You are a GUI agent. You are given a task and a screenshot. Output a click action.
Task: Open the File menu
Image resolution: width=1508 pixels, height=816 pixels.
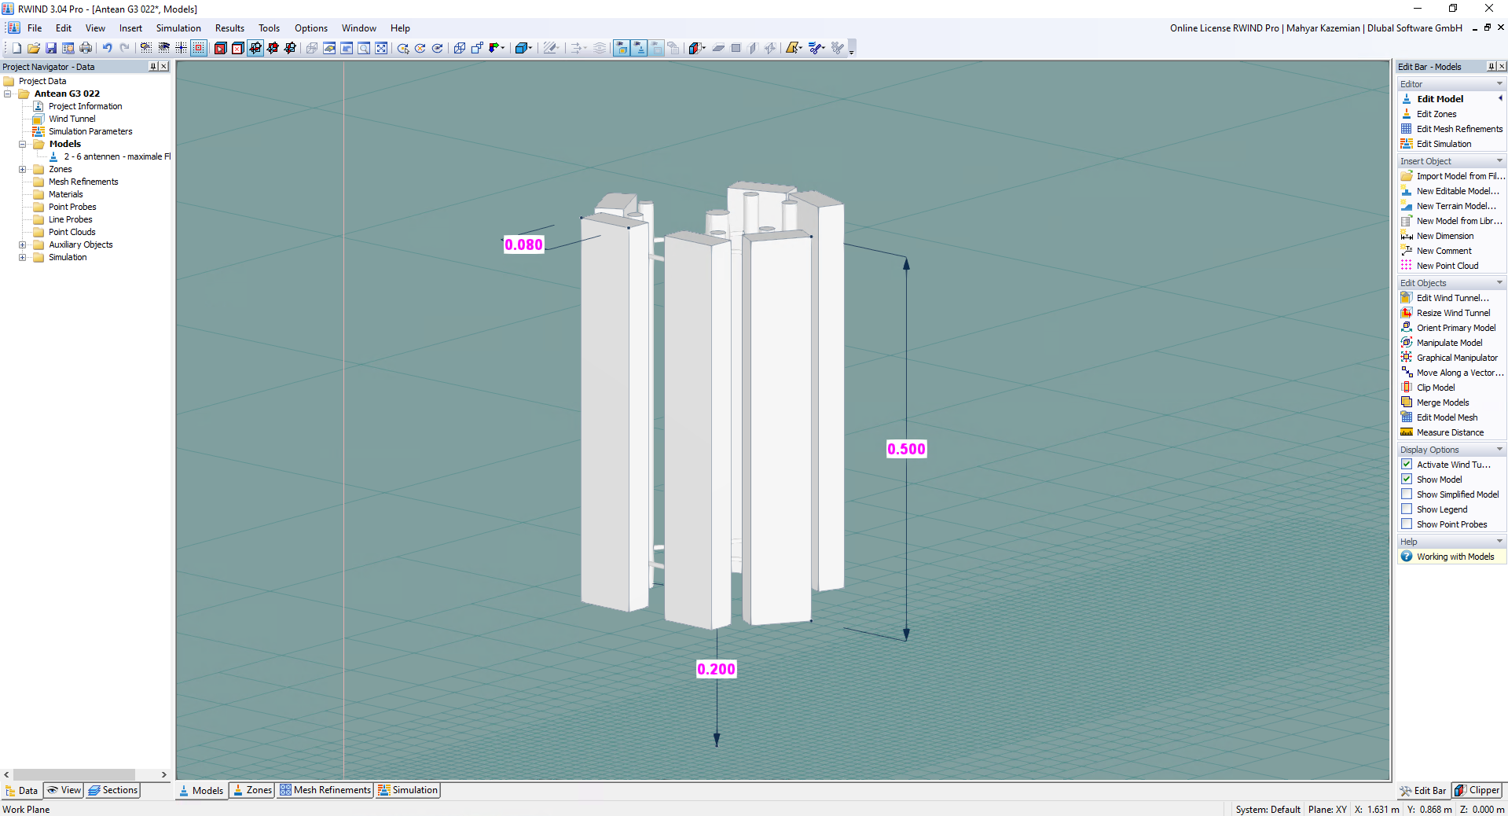tap(35, 28)
